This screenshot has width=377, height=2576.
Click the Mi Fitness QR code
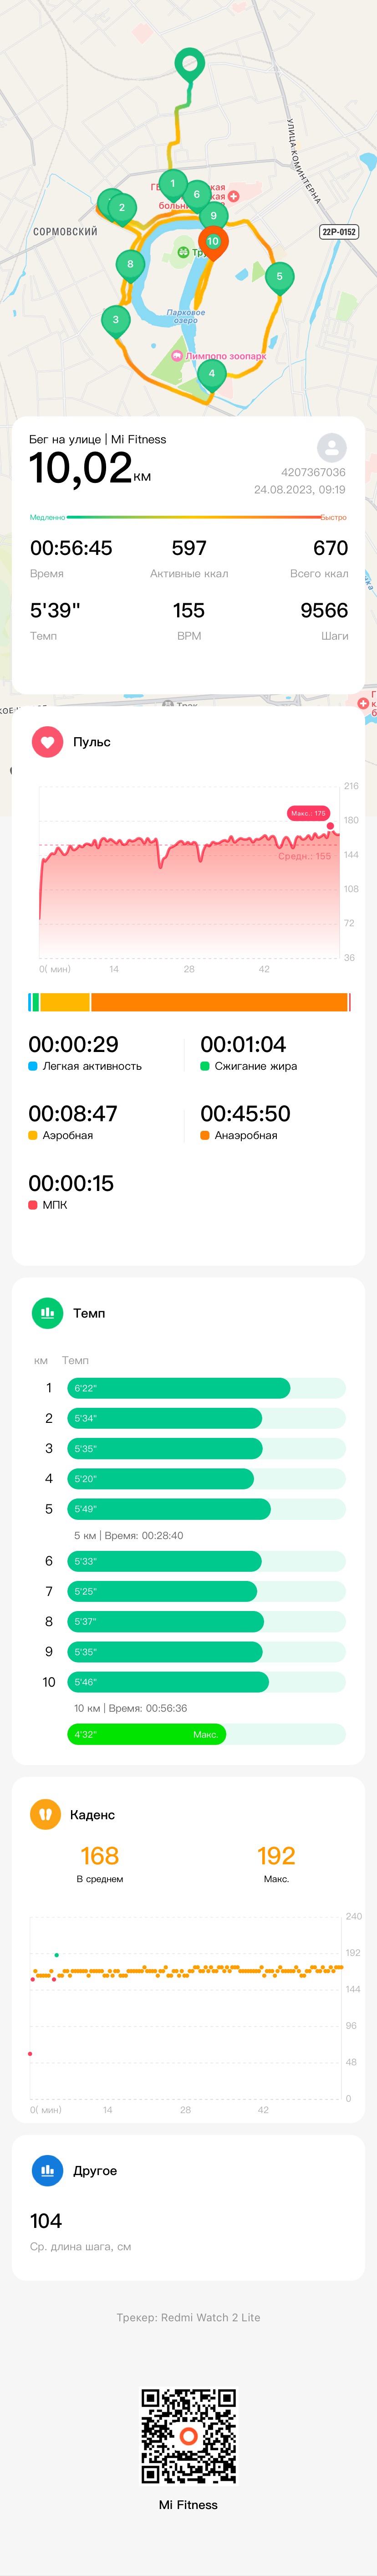[188, 2436]
